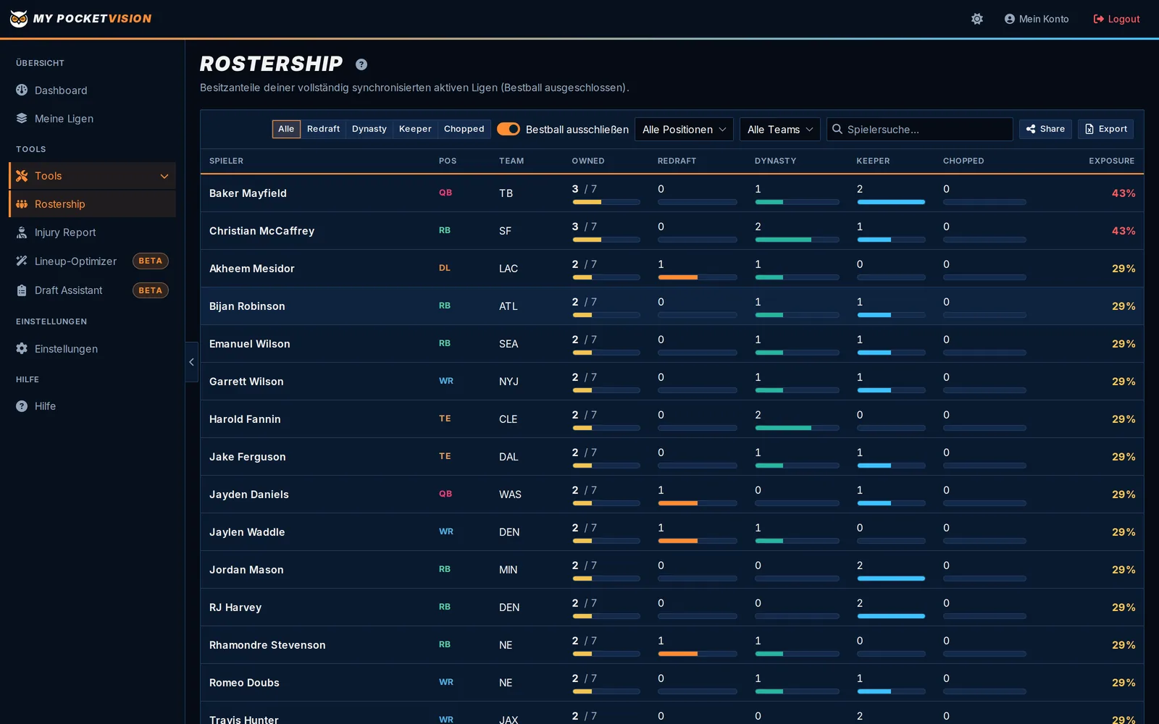The width and height of the screenshot is (1159, 724).
Task: Sort by the Pos column header
Action: [448, 161]
